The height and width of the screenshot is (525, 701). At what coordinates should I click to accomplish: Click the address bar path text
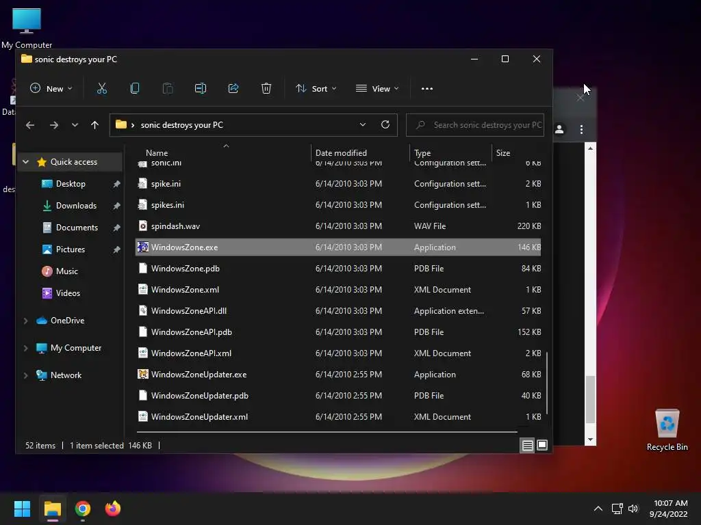click(182, 125)
